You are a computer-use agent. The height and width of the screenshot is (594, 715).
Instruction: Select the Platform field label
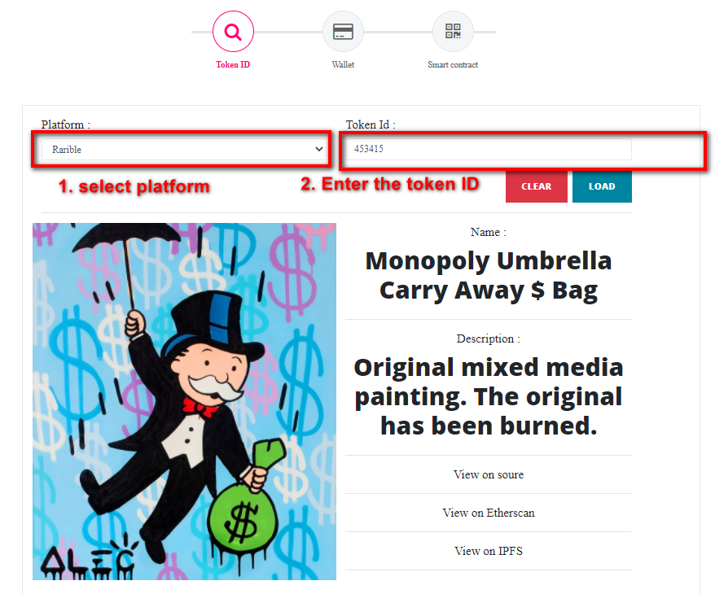coord(66,124)
